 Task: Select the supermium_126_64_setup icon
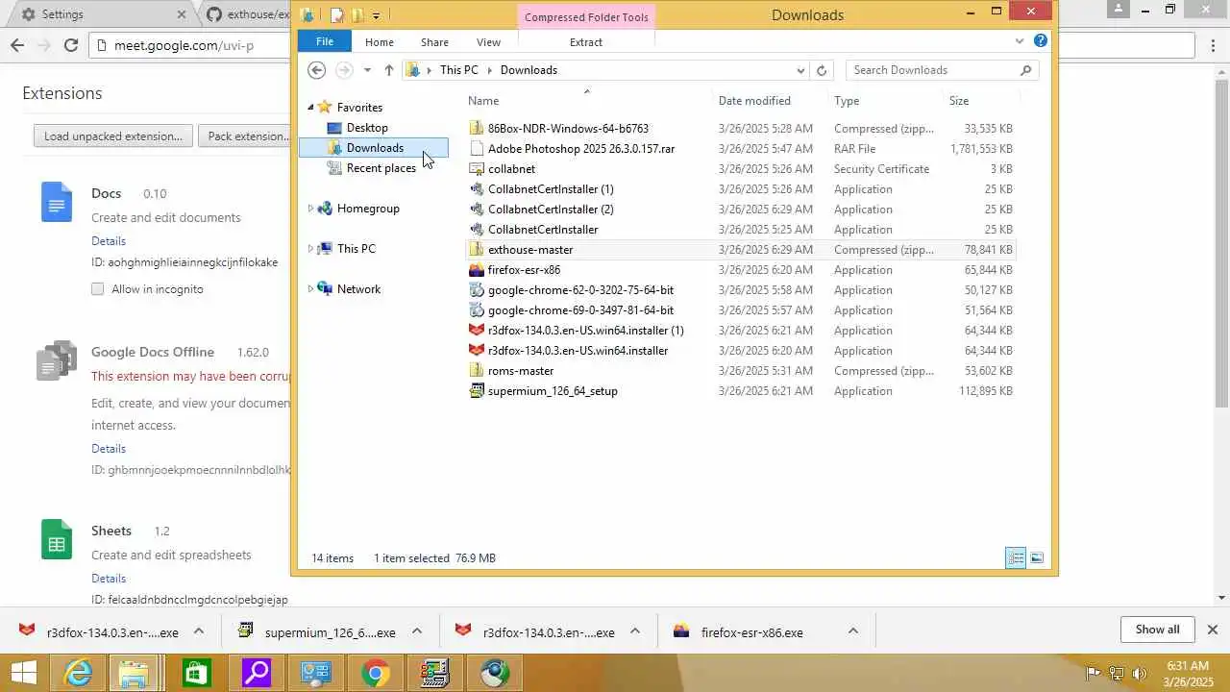tap(477, 391)
